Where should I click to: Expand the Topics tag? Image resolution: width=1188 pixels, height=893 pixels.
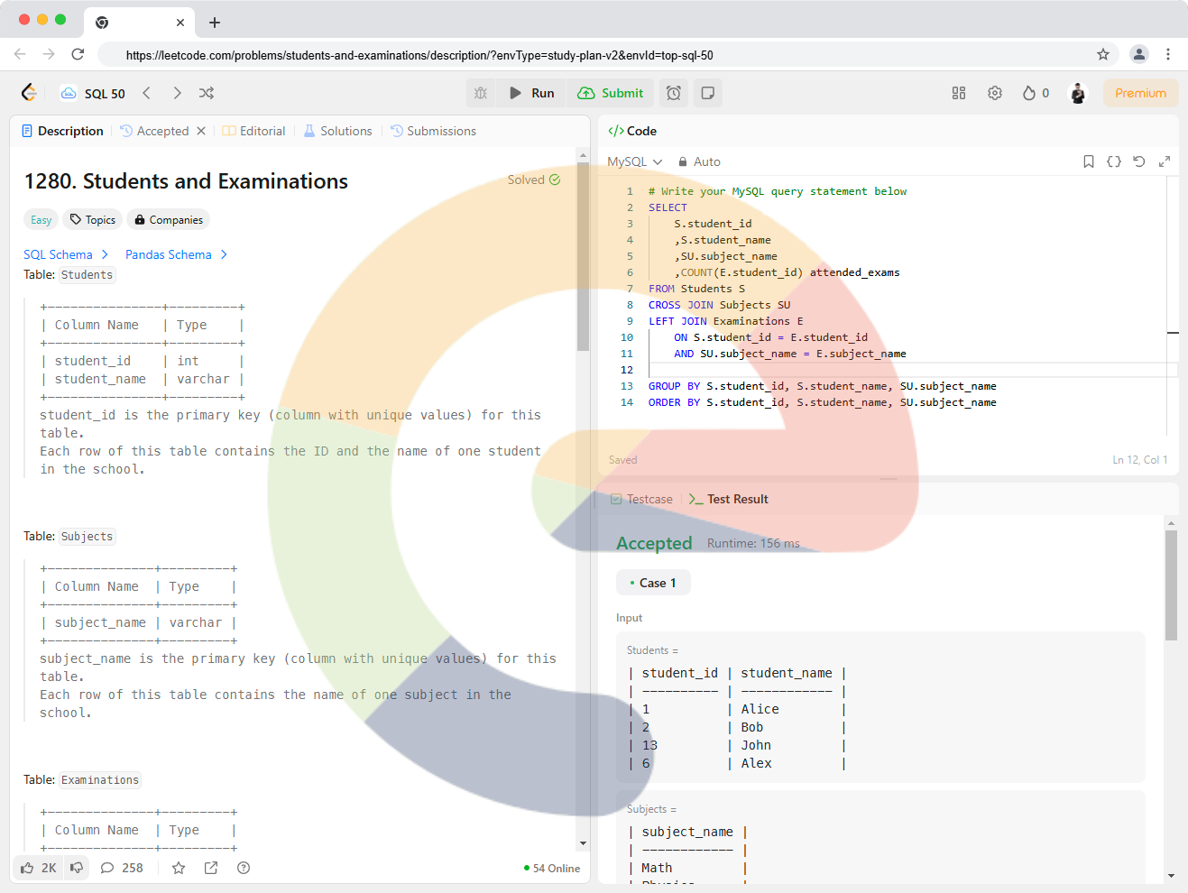coord(93,220)
